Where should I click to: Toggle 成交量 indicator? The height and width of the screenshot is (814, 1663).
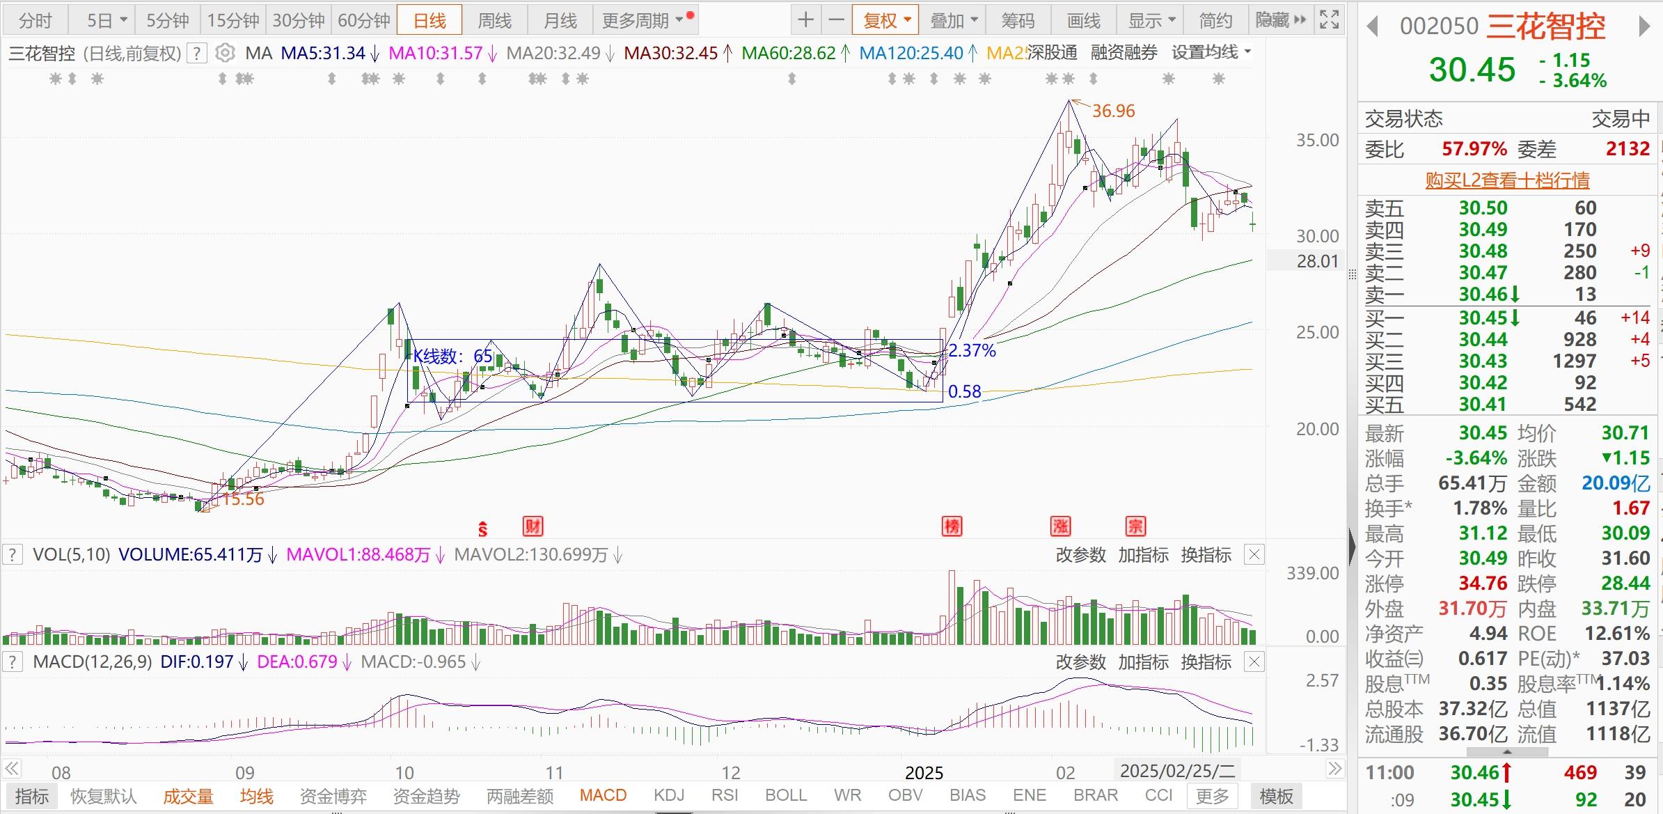coord(188,796)
